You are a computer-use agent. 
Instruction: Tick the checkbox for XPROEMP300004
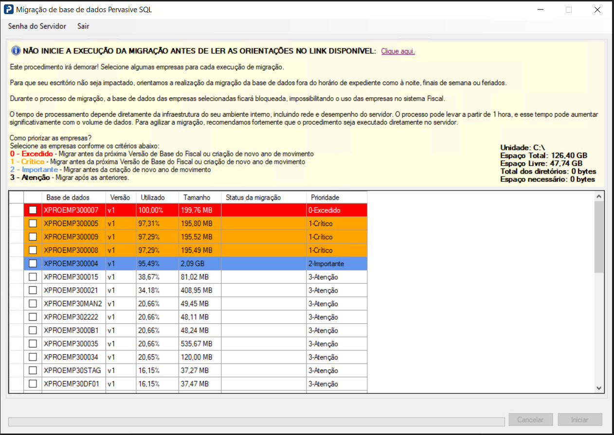[x=33, y=263]
